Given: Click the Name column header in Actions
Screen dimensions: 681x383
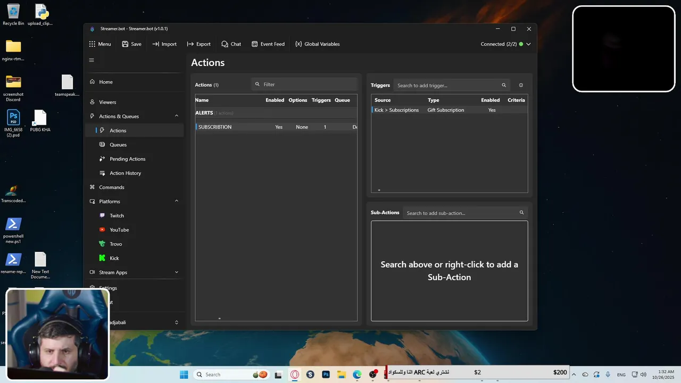Looking at the screenshot, I should click(x=202, y=100).
